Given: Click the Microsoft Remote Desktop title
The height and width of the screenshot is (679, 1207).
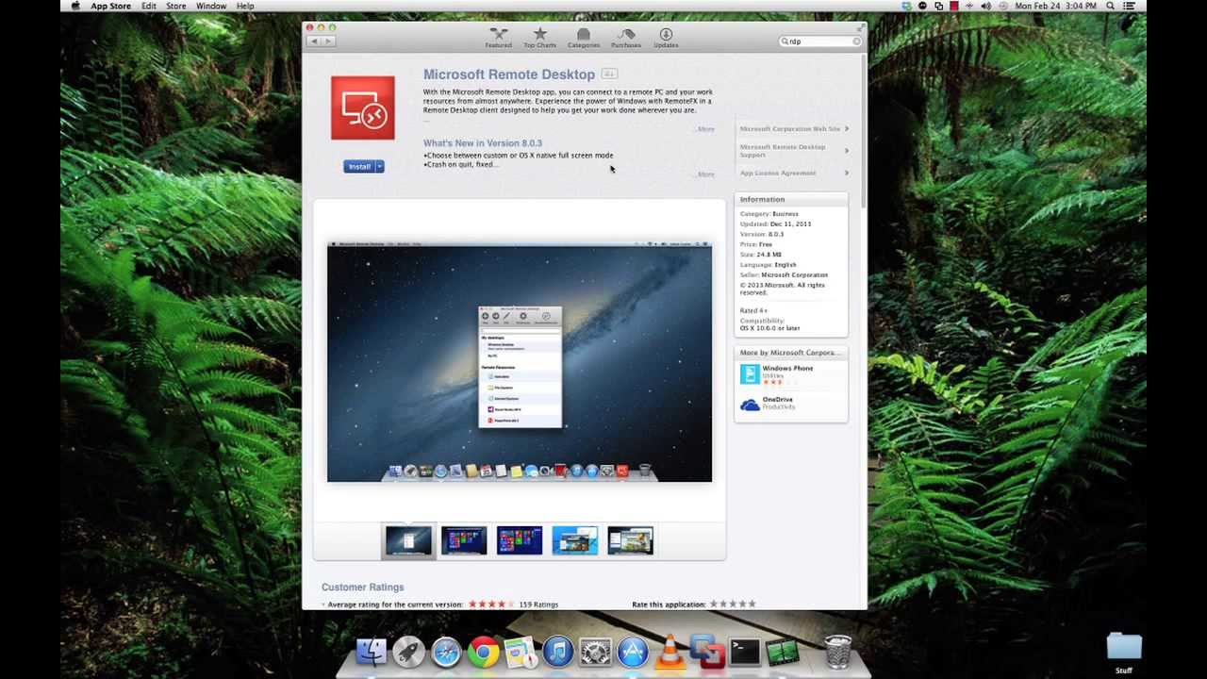Looking at the screenshot, I should click(509, 75).
